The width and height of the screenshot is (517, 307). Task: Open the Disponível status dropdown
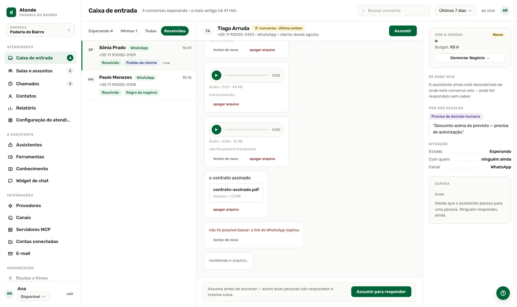(33, 297)
